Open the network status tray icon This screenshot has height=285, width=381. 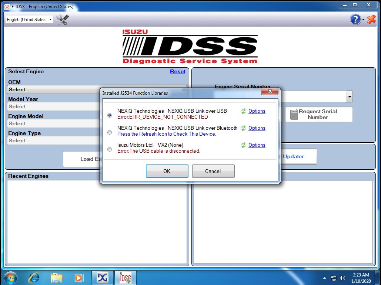click(334, 278)
